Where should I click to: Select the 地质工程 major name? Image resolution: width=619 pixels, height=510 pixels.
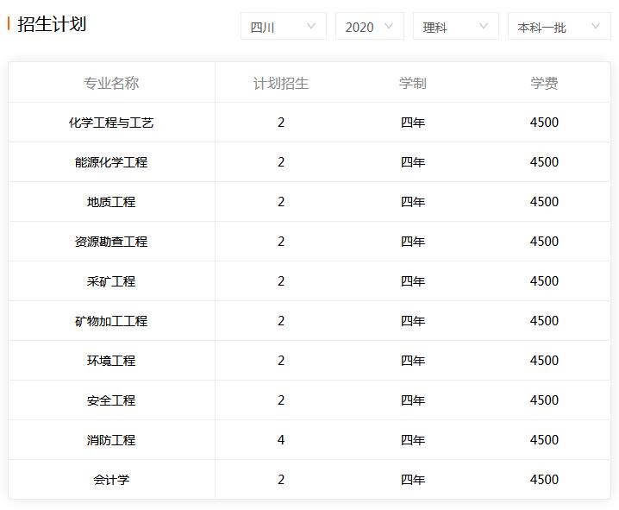pos(111,202)
